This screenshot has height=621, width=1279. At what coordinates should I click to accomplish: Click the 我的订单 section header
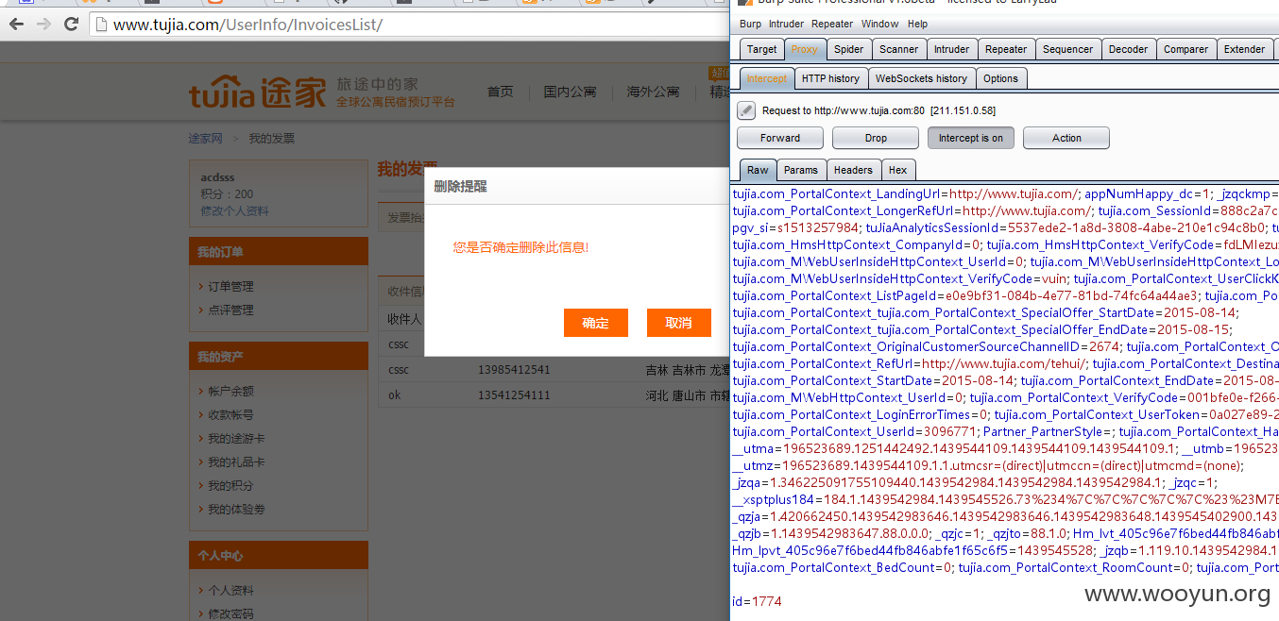pos(279,252)
